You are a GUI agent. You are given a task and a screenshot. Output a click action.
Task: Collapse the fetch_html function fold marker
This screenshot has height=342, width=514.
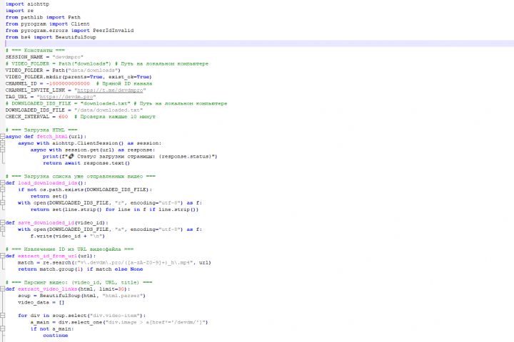(3, 137)
